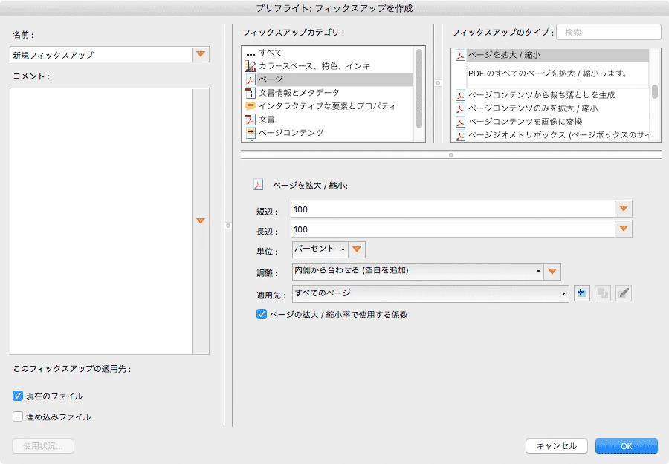Uncheck ページの拡大 / 縮小率で使用する係数
669x464 pixels.
point(262,315)
